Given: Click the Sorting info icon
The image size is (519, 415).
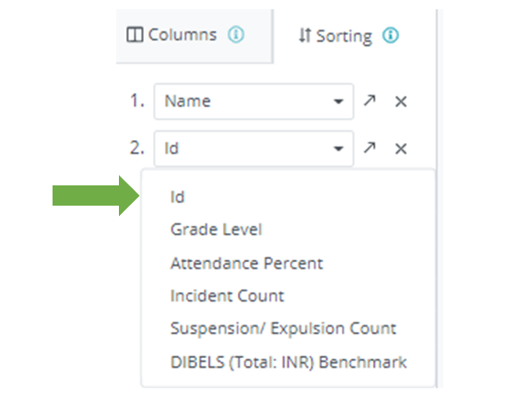Looking at the screenshot, I should [391, 35].
